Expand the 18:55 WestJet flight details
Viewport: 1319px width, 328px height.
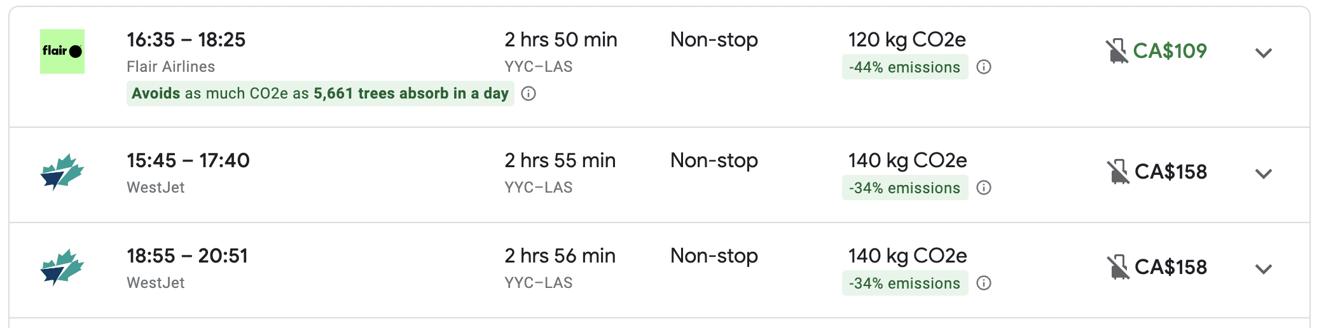click(1264, 269)
